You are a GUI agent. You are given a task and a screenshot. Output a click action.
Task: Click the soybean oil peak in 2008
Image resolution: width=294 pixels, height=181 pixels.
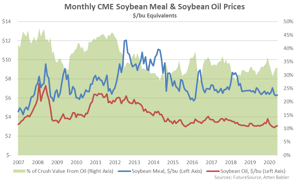[x=39, y=84]
